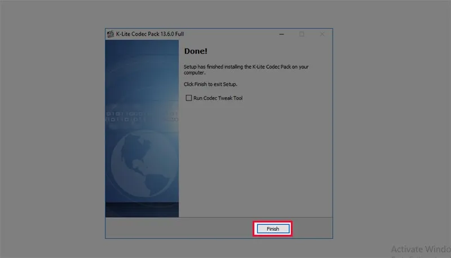This screenshot has width=451, height=258.
Task: Close the K-Lite Codec Pack installer window
Action: click(x=322, y=34)
